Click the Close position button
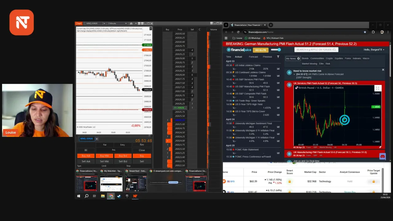 (142, 150)
